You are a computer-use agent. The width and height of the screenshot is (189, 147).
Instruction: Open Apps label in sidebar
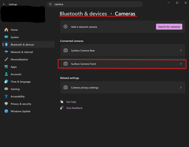coord(14,67)
